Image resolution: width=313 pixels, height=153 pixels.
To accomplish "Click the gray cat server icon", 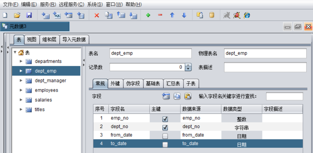I will click(x=227, y=15).
